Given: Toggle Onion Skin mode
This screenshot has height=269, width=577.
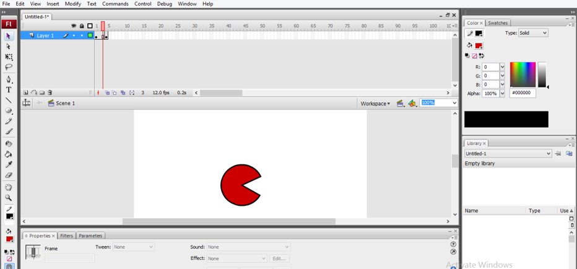Looking at the screenshot, I should point(107,93).
